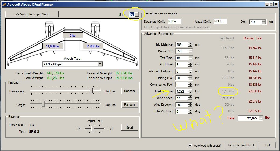This screenshot has height=151, width=280.
Task: Close the Fuel Planner window
Action: pyautogui.click(x=276, y=5)
